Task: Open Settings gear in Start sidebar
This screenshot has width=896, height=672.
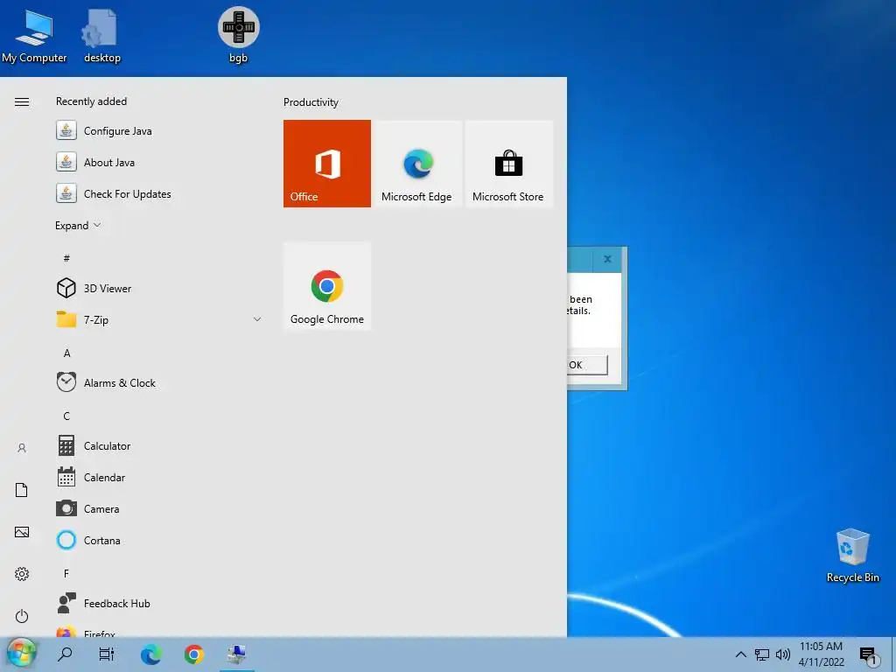Action: [22, 574]
